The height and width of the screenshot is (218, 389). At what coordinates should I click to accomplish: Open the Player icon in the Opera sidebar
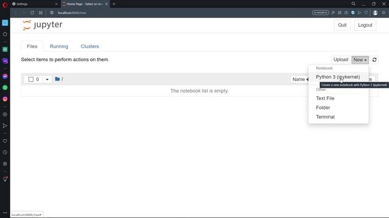[x=5, y=114]
